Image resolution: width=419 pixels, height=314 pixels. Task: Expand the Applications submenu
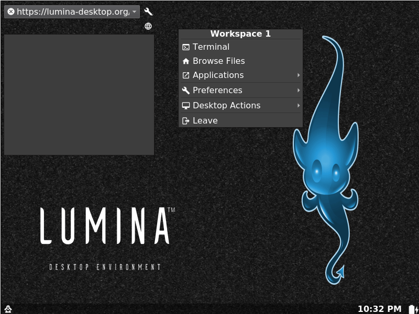[240, 75]
